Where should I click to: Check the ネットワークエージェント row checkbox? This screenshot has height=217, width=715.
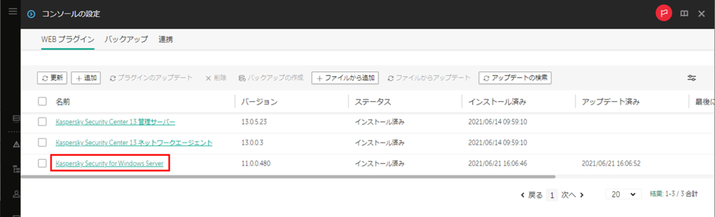pos(42,143)
